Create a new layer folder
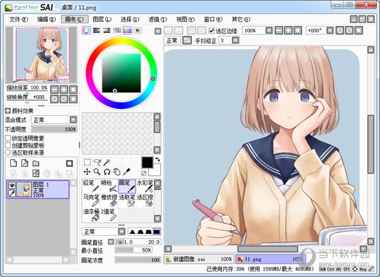 pyautogui.click(x=36, y=164)
